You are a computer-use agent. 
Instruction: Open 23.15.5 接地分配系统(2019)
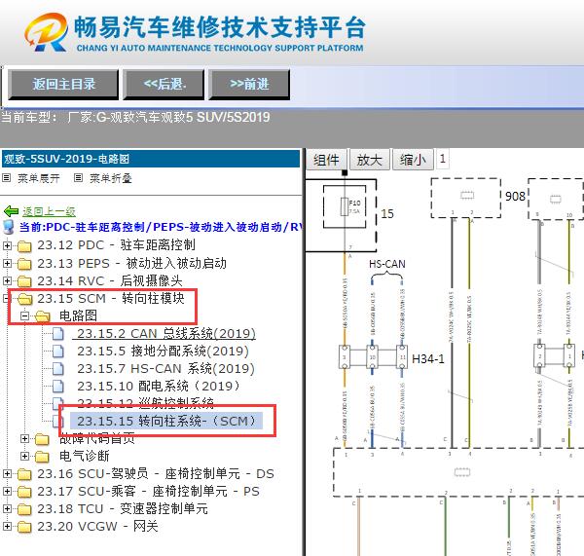[x=163, y=352]
